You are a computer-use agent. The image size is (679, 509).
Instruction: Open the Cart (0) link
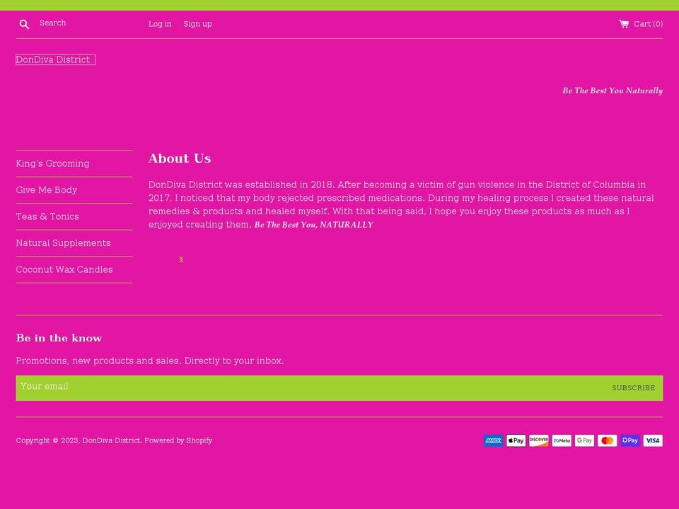[x=641, y=24]
